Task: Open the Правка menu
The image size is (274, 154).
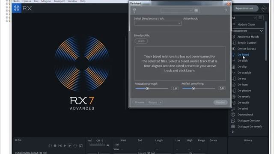Action: 27,1
